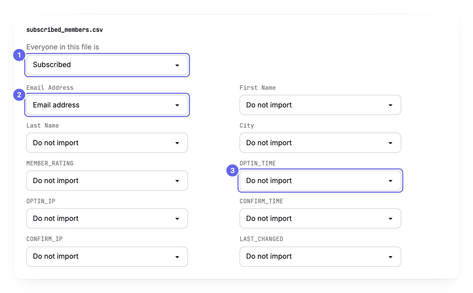Open the OPTIN_TIME mapping dropdown

320,181
